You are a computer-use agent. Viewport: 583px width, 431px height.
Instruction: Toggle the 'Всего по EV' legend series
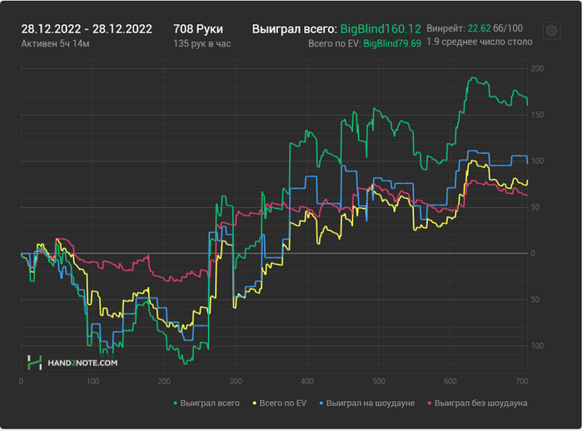[280, 404]
